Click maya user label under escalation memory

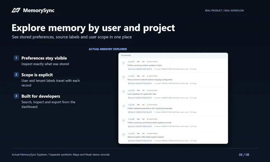point(171,141)
